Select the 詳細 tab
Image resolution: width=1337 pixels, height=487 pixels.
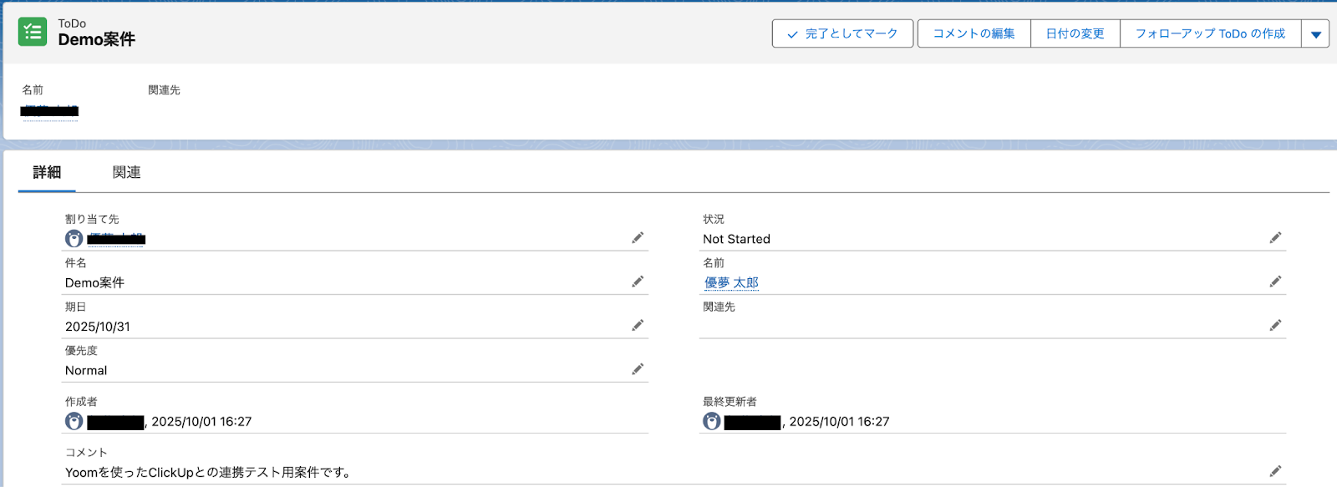click(x=47, y=172)
